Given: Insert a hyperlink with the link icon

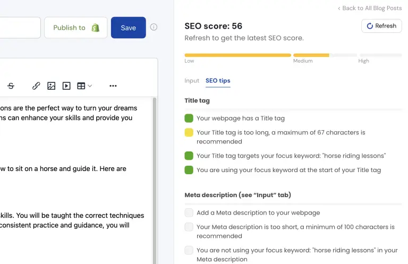Looking at the screenshot, I should tap(36, 86).
